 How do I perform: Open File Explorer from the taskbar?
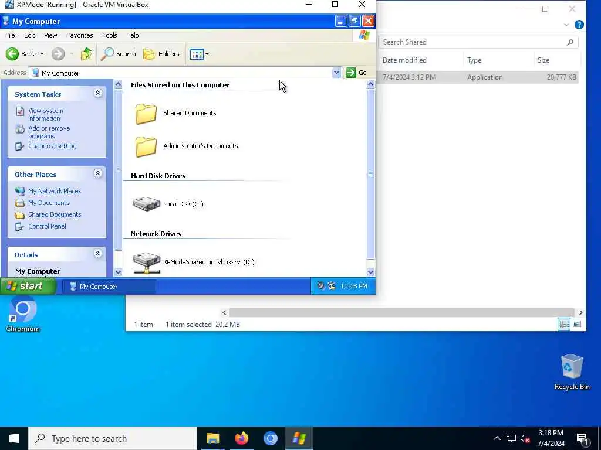pyautogui.click(x=212, y=438)
